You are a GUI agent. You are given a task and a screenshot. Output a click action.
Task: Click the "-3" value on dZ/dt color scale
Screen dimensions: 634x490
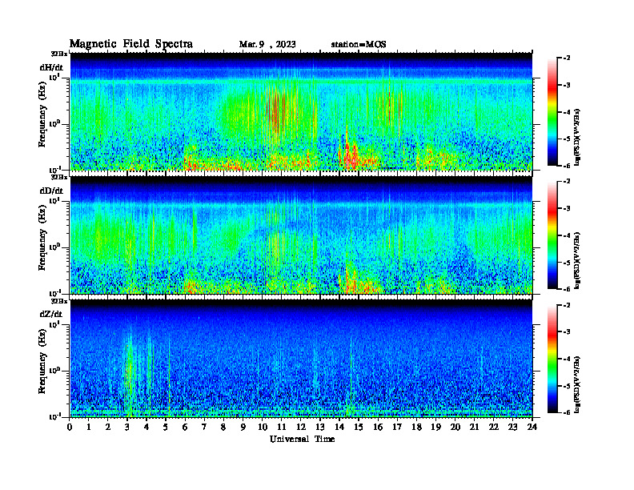point(567,331)
